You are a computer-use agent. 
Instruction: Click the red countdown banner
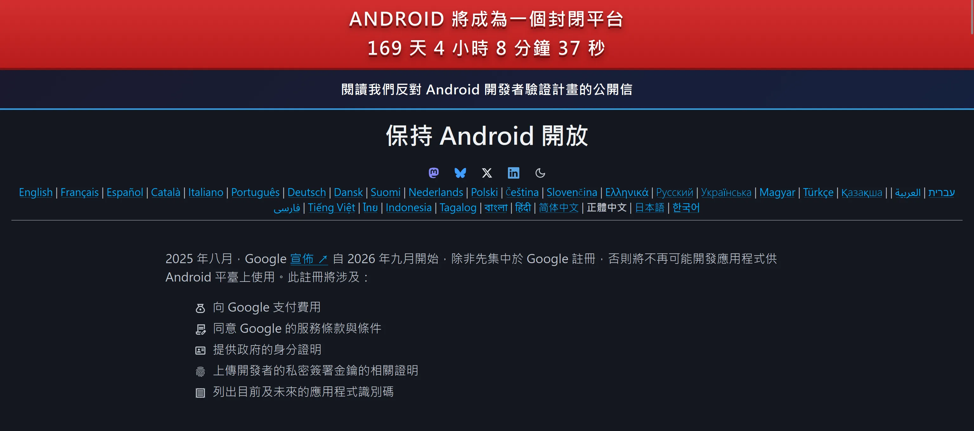coord(487,34)
